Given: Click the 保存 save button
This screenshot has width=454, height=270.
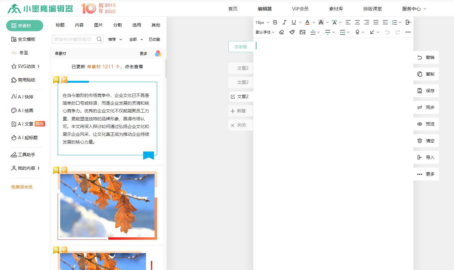Looking at the screenshot, I should pos(426,91).
